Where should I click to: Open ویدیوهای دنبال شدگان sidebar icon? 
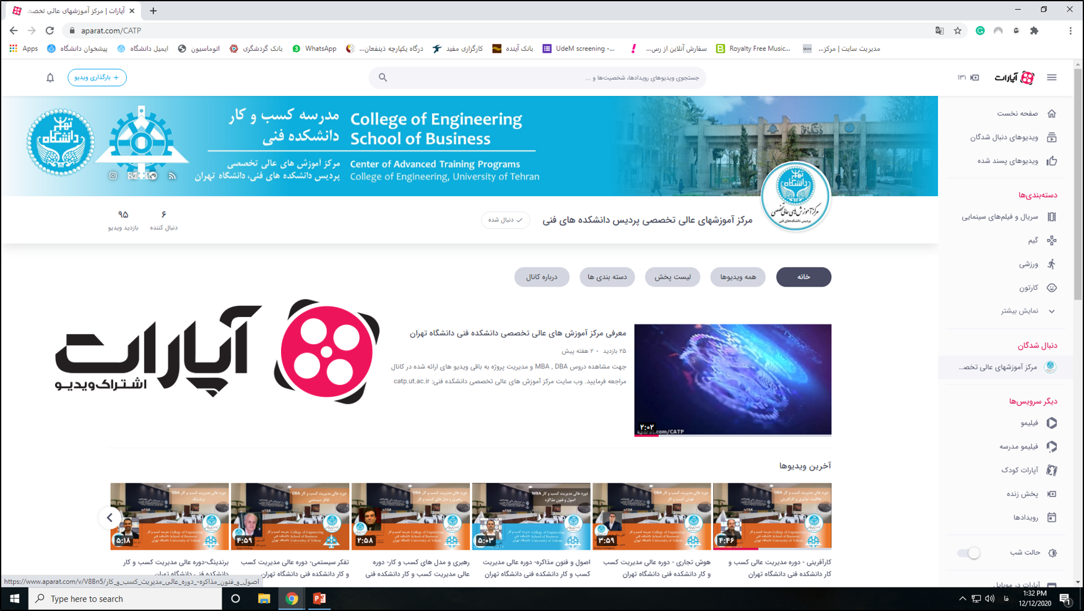[1052, 137]
